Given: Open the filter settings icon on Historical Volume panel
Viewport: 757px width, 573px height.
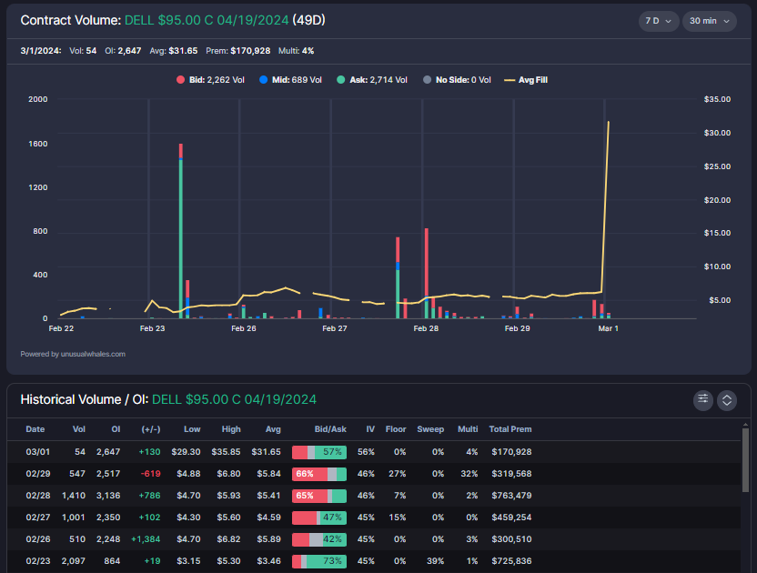Looking at the screenshot, I should click(x=702, y=399).
